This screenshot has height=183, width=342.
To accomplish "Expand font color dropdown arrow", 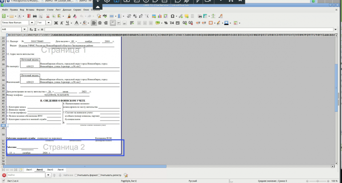I will coord(81,23).
